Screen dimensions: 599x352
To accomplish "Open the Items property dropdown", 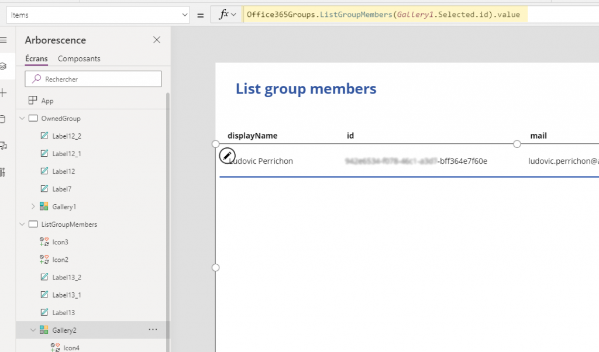I will 98,15.
